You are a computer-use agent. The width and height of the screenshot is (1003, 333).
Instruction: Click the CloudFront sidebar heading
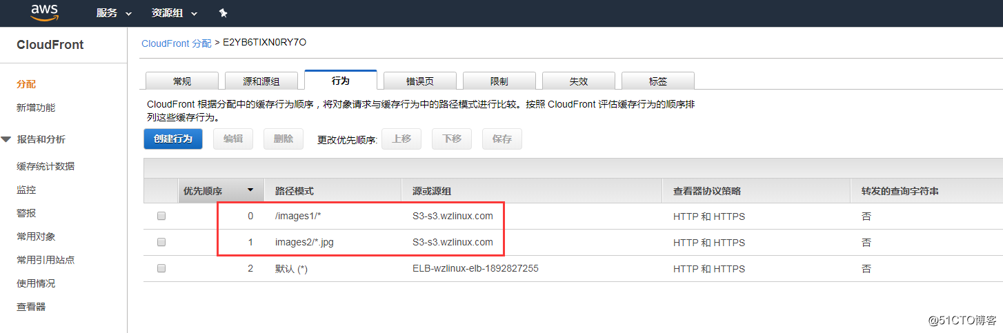(50, 45)
